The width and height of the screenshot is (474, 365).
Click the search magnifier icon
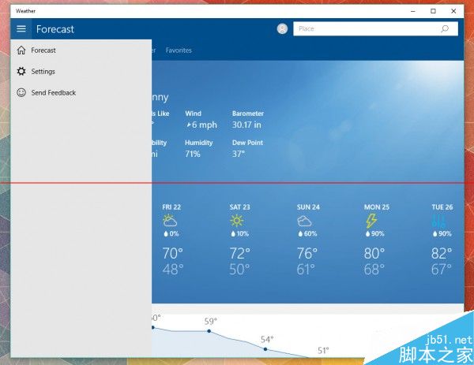click(445, 28)
